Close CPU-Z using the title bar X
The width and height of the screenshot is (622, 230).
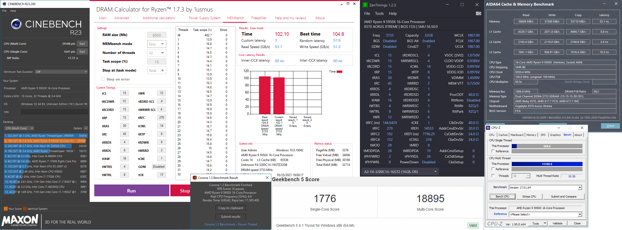(x=582, y=128)
